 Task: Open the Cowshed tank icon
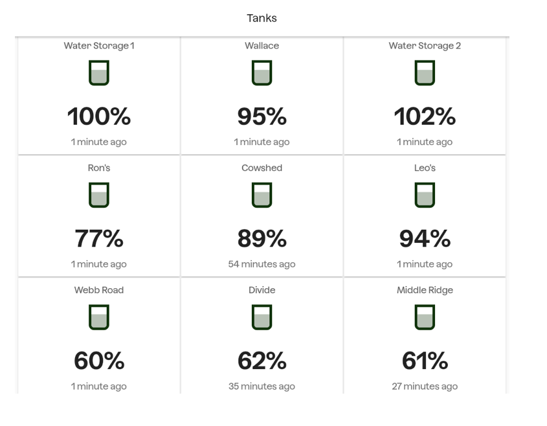click(262, 196)
